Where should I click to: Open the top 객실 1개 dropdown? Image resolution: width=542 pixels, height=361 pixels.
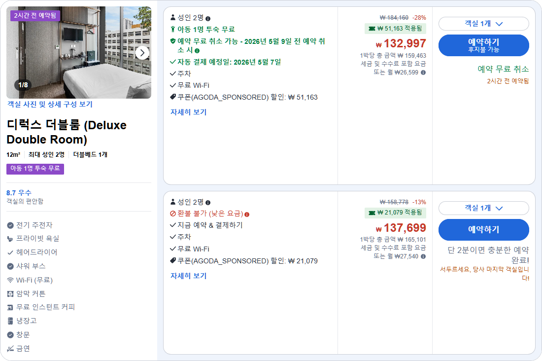click(483, 23)
